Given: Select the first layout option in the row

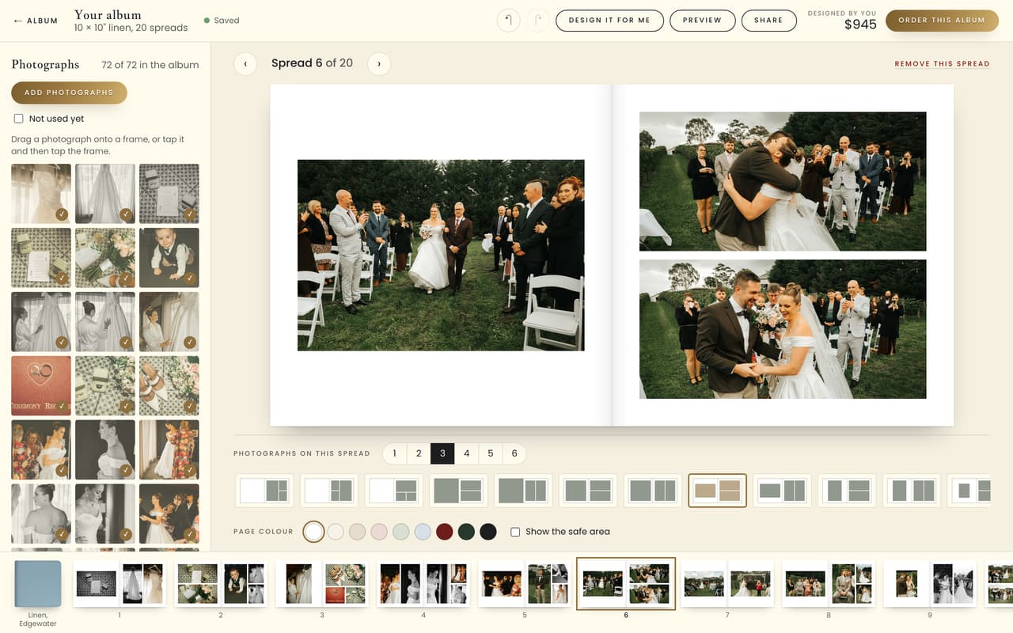Looking at the screenshot, I should tap(264, 491).
